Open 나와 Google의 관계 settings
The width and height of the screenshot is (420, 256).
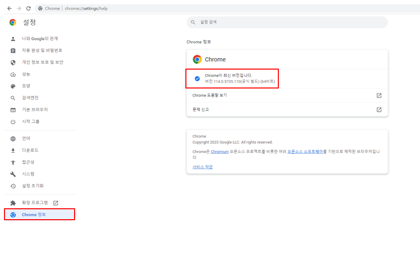40,39
